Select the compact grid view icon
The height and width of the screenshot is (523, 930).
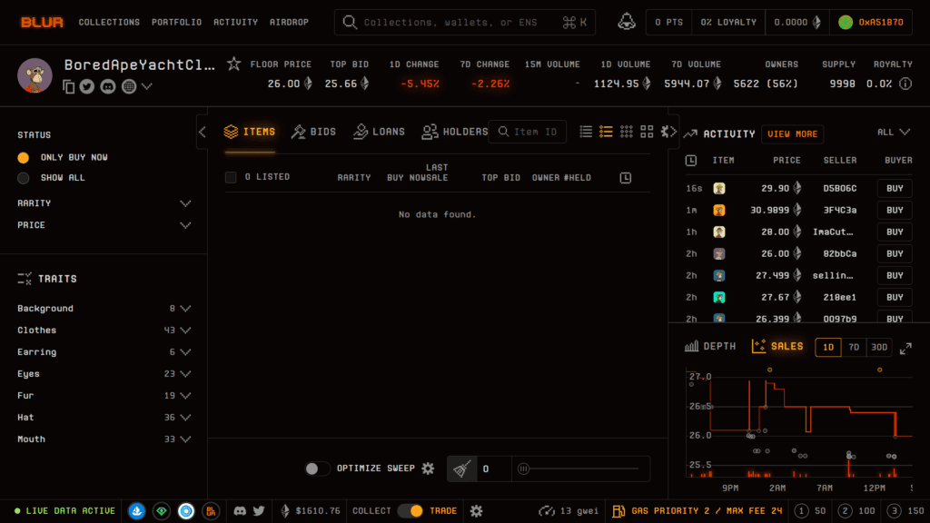627,132
